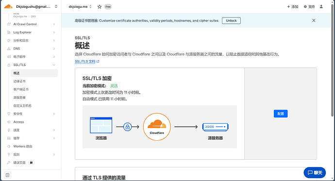Click the green 灵活 encryption mode text

point(114,86)
